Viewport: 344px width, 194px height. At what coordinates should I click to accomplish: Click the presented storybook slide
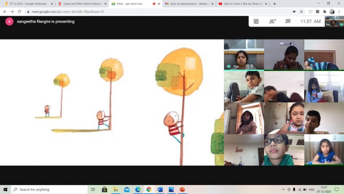click(x=112, y=102)
